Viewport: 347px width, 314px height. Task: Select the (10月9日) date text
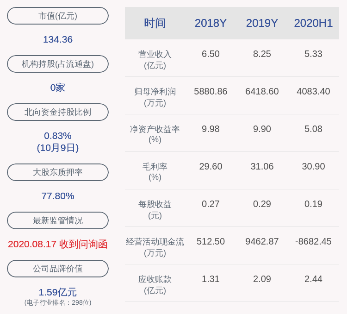[x=58, y=148]
